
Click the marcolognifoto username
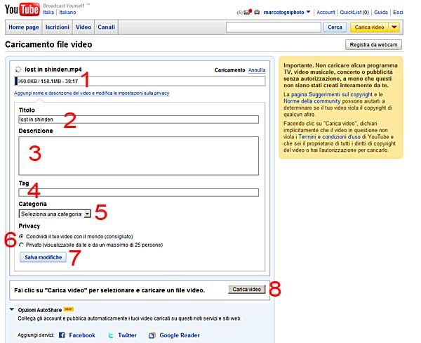[x=283, y=12]
